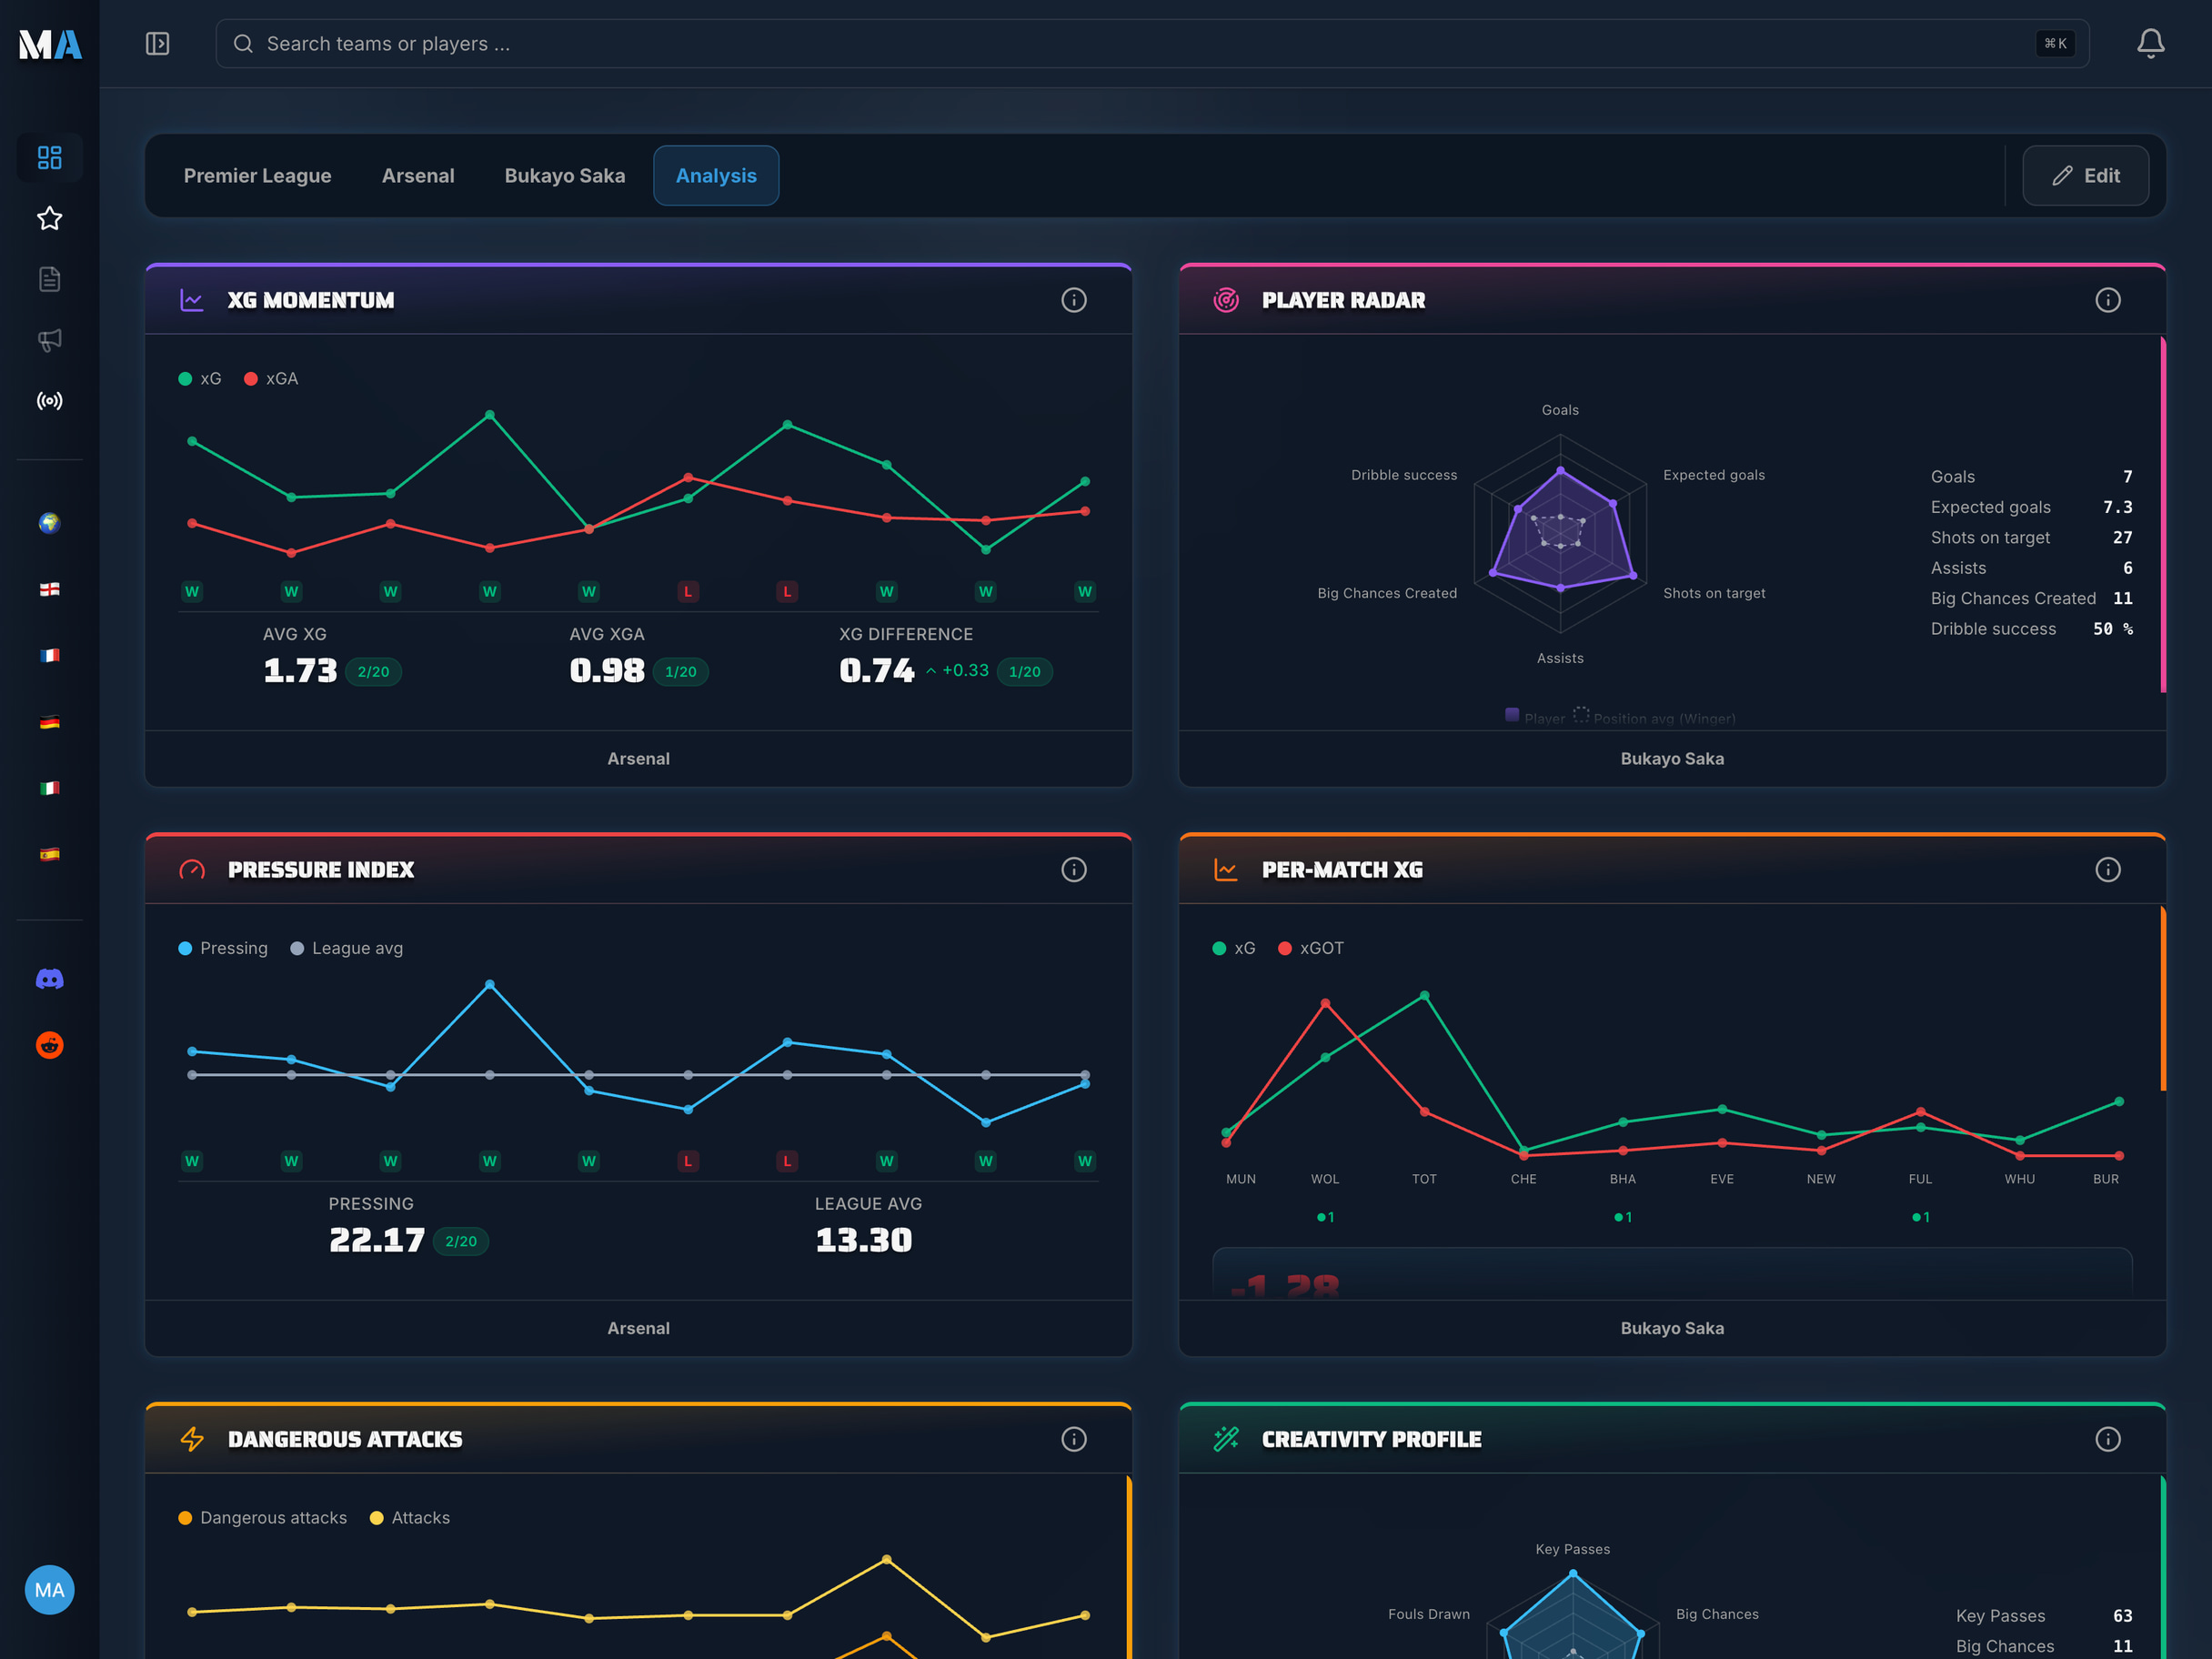Click the Per-Match XG orange scrollbar
The height and width of the screenshot is (1659, 2212).
point(2163,999)
